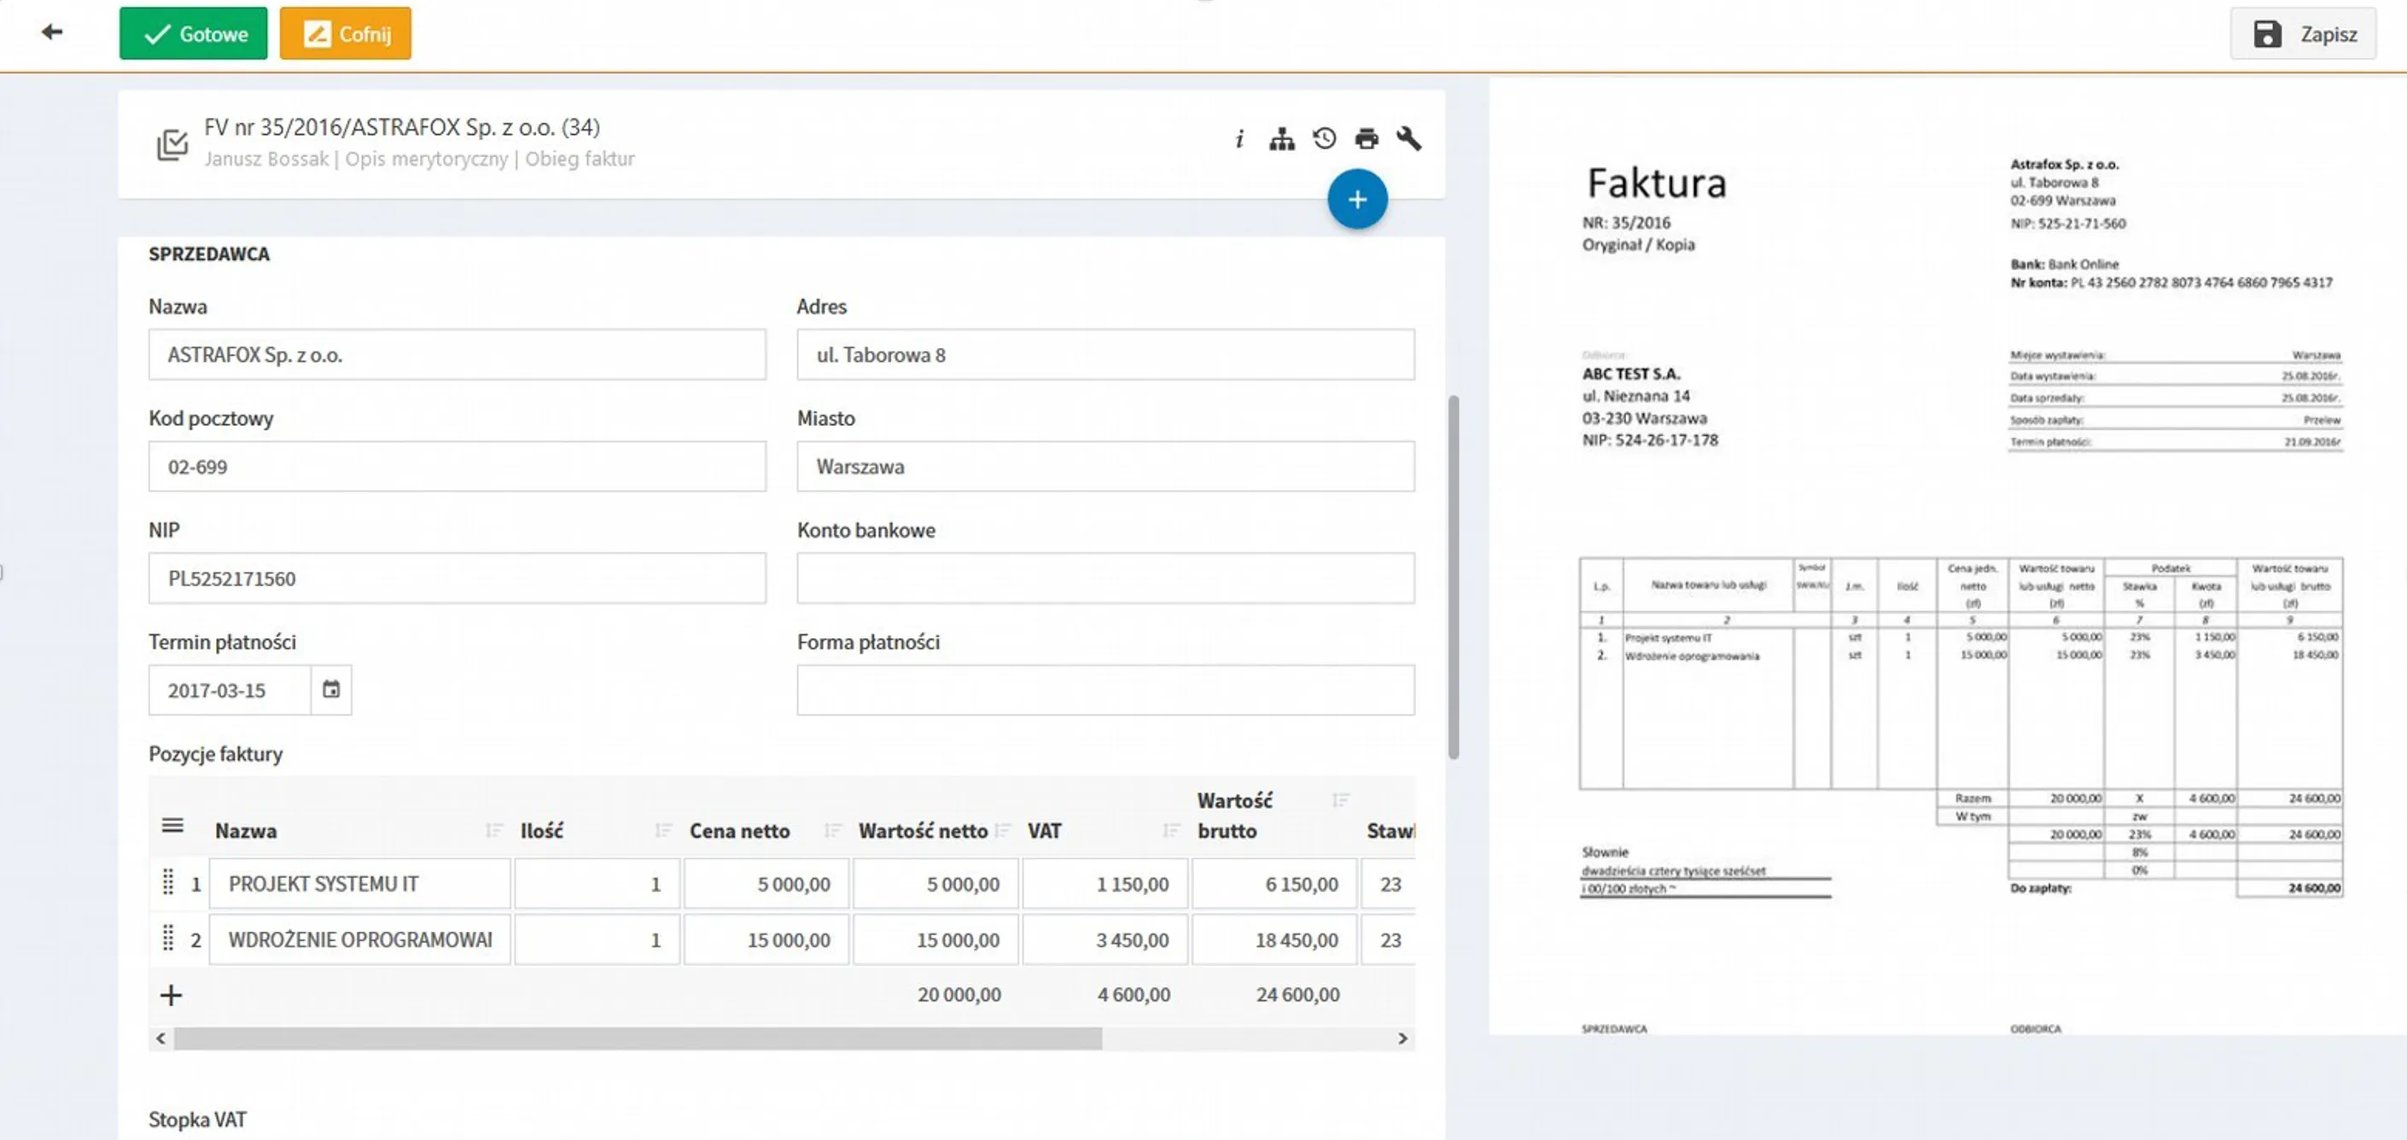Show the workflow hierarchy diagram icon
Viewport: 2407px width, 1140px height.
[1281, 139]
